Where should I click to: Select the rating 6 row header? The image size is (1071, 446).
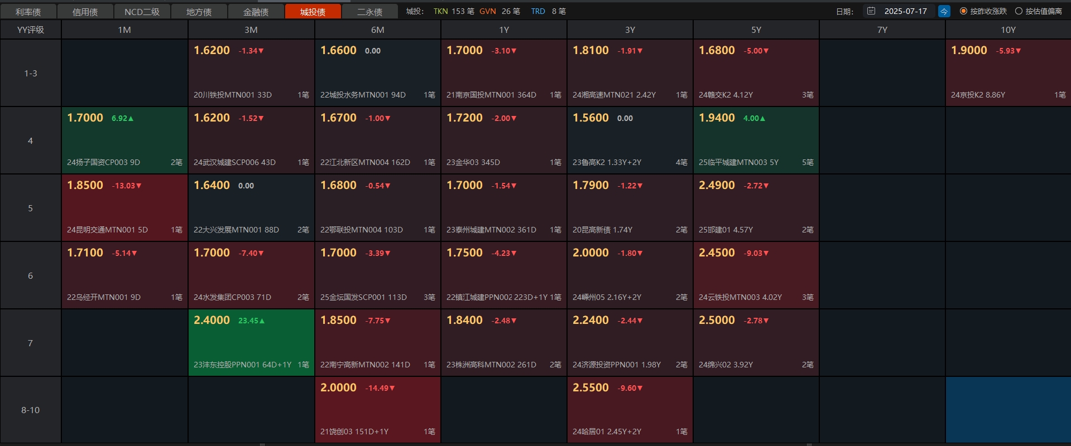pos(31,275)
